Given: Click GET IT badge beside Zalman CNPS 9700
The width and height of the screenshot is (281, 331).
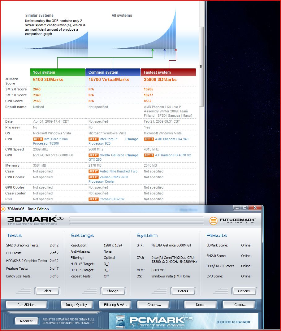Looking at the screenshot, I should point(93,177).
